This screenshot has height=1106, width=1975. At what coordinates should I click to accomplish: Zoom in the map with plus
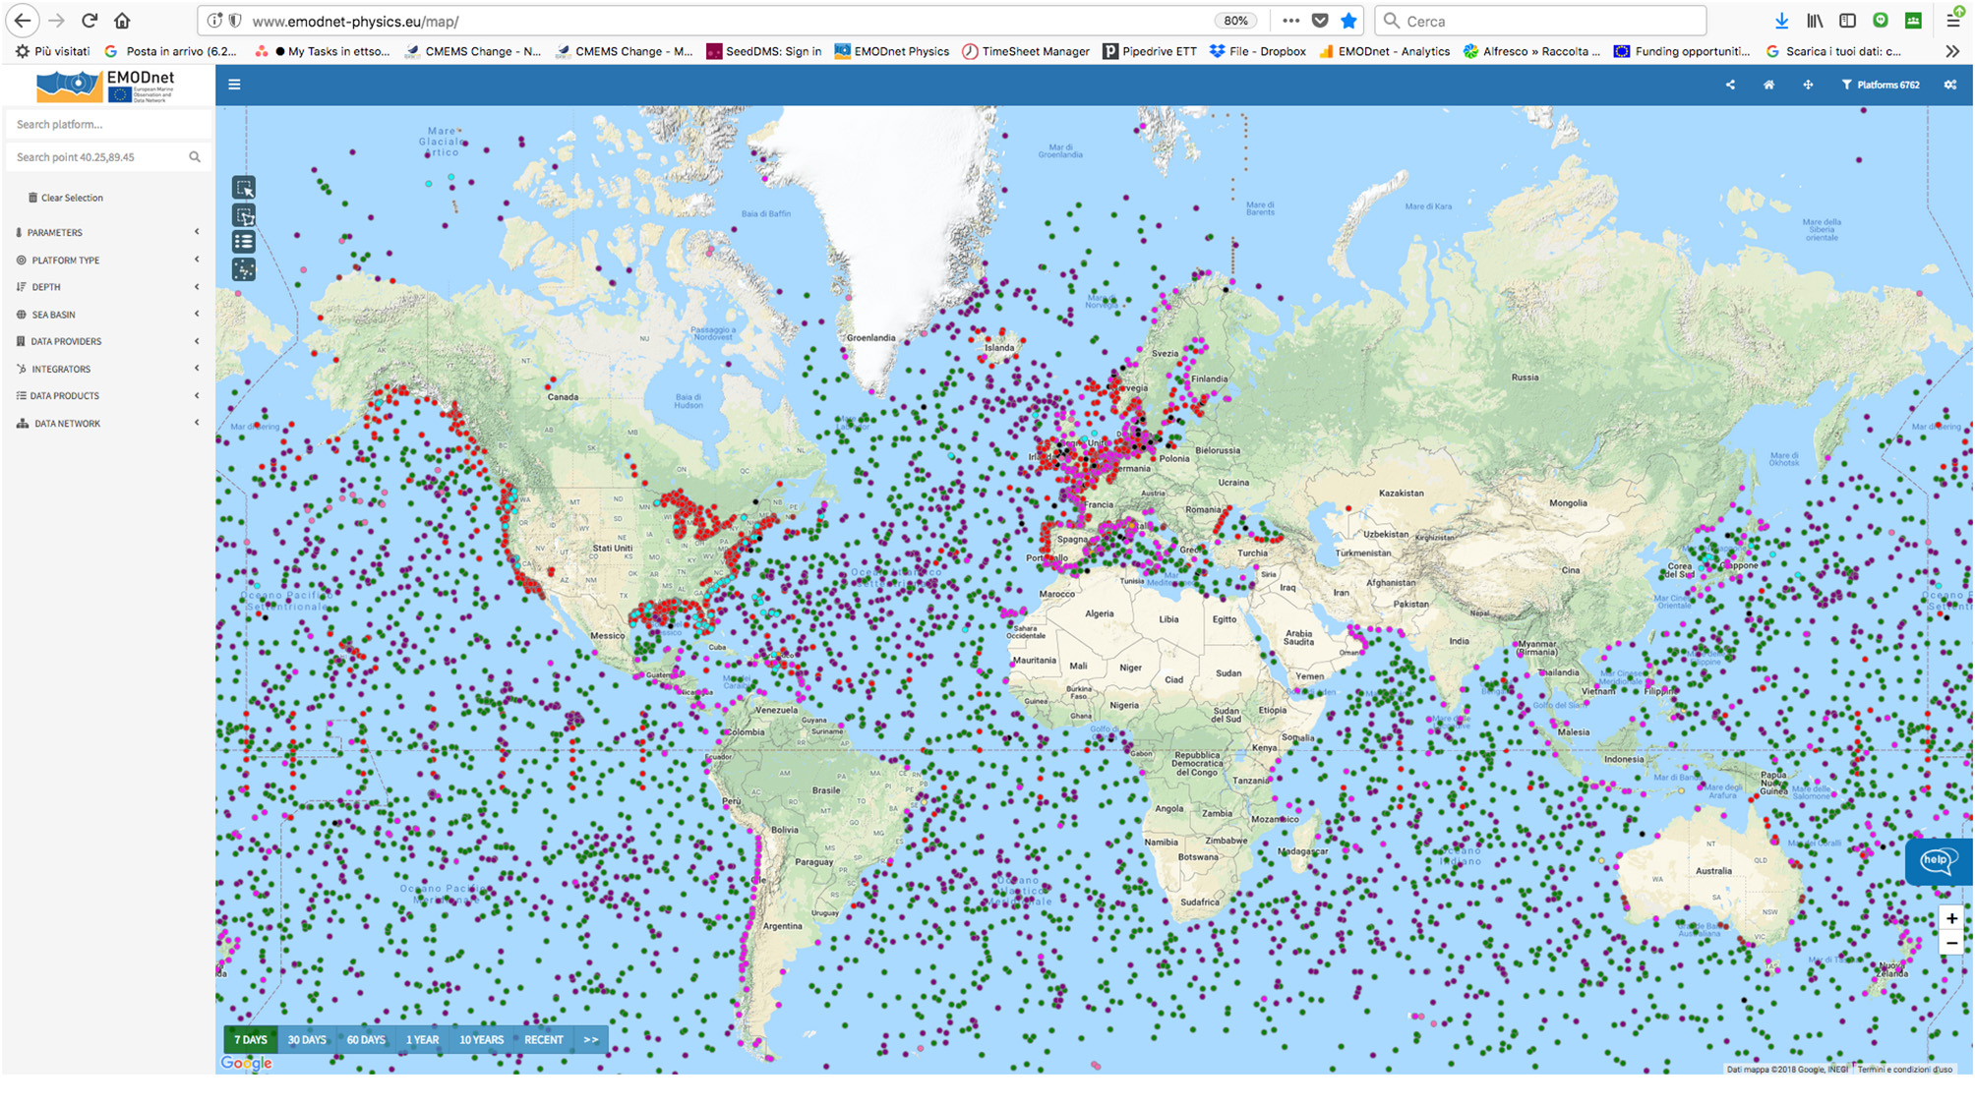coord(1951,918)
